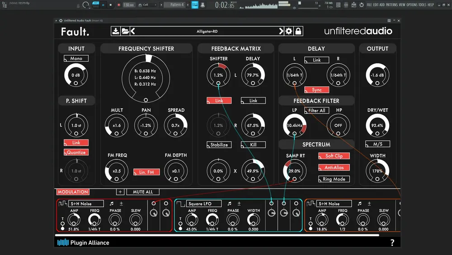
Task: Click the MUTE ALL button
Action: 143,192
